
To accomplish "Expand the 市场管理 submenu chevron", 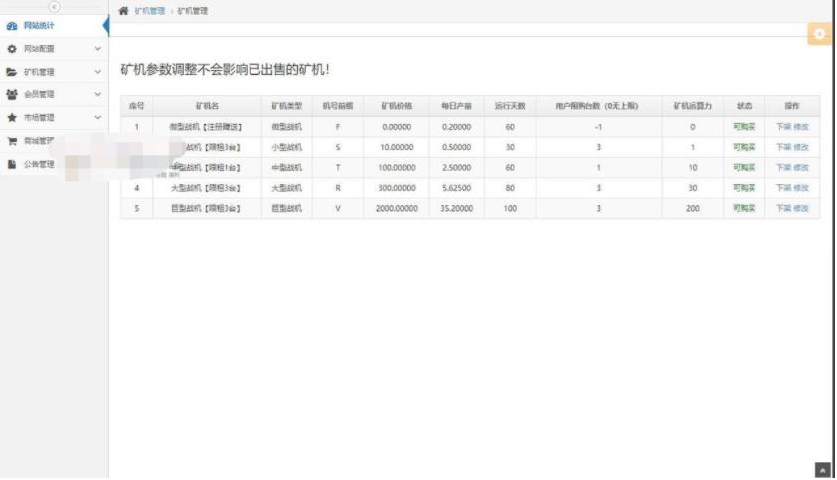I will tap(96, 117).
